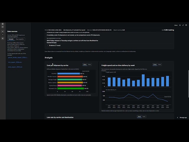Click the 'Data sources' sidebar heading

(12, 31)
